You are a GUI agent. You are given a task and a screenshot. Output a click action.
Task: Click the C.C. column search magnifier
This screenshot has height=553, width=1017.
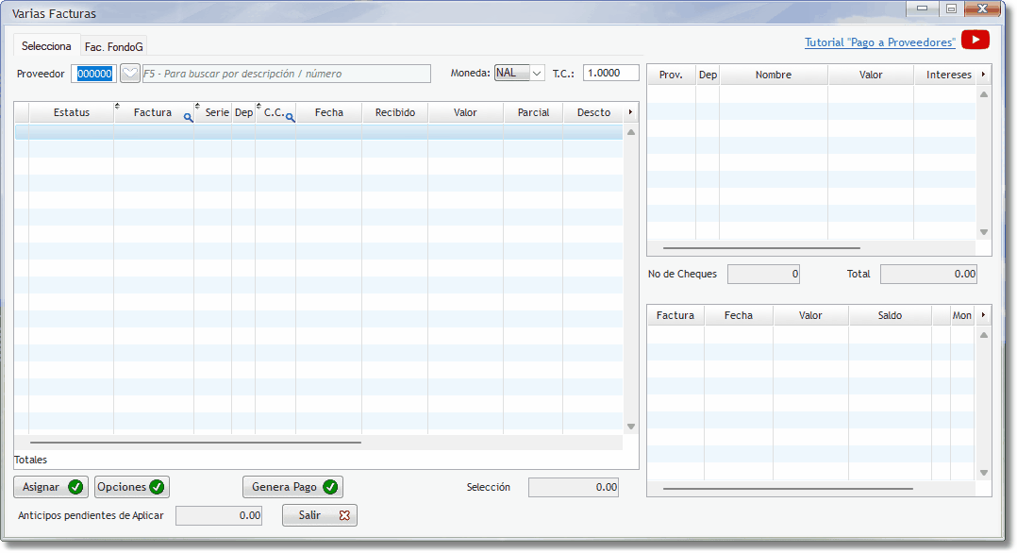coord(290,117)
